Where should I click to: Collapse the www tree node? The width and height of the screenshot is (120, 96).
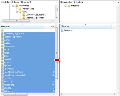pos(17,12)
